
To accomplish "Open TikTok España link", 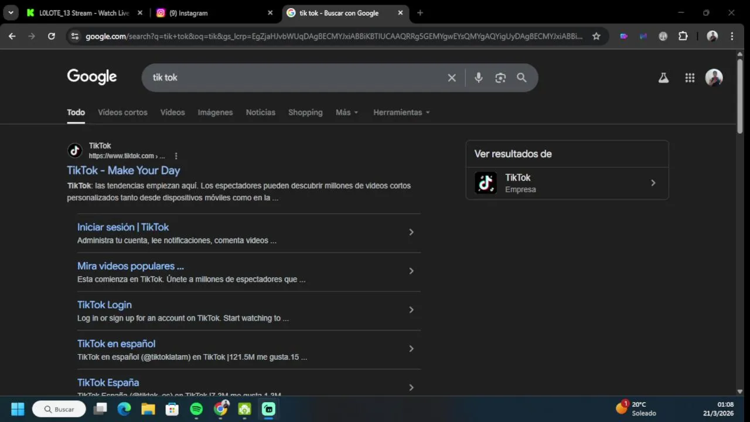I will tap(108, 383).
